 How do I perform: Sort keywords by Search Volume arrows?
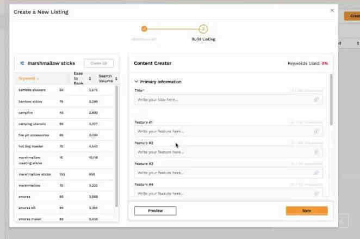click(x=116, y=78)
